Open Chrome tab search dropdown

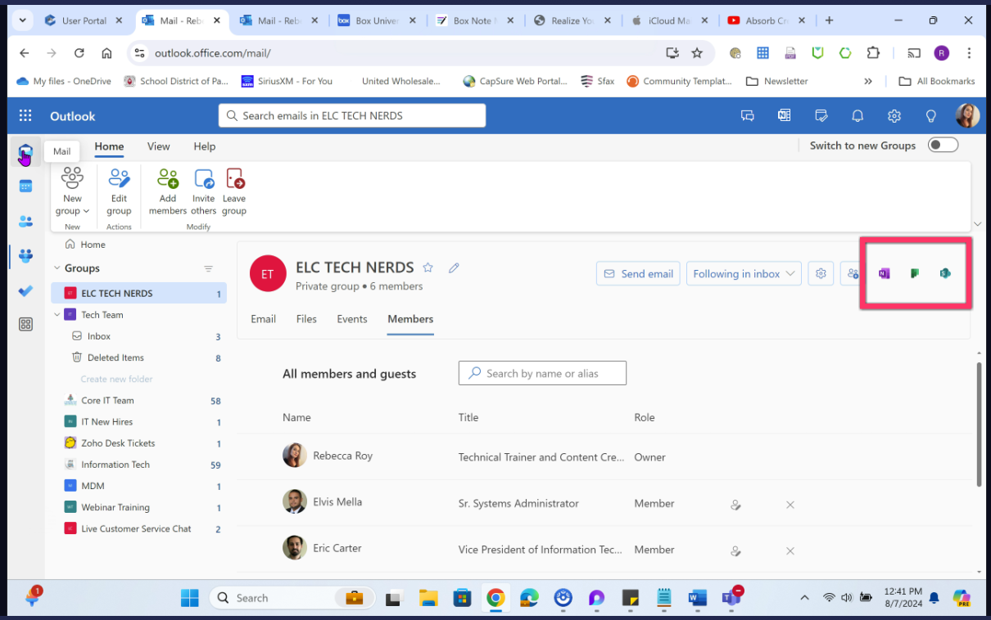[x=21, y=20]
